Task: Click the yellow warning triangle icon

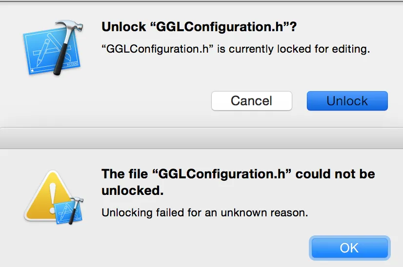Action: pyautogui.click(x=45, y=195)
